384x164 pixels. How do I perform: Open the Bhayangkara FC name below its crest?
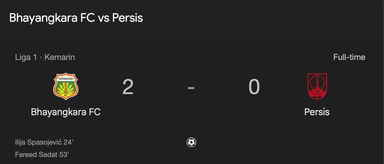point(66,112)
